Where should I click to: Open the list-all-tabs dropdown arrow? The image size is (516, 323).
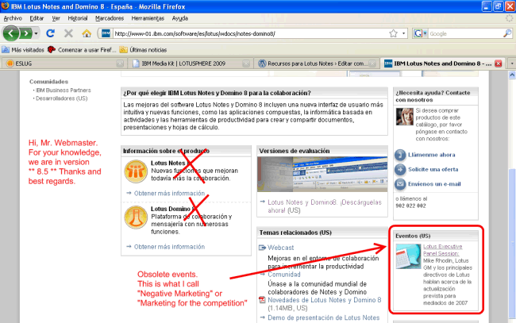[x=512, y=63]
